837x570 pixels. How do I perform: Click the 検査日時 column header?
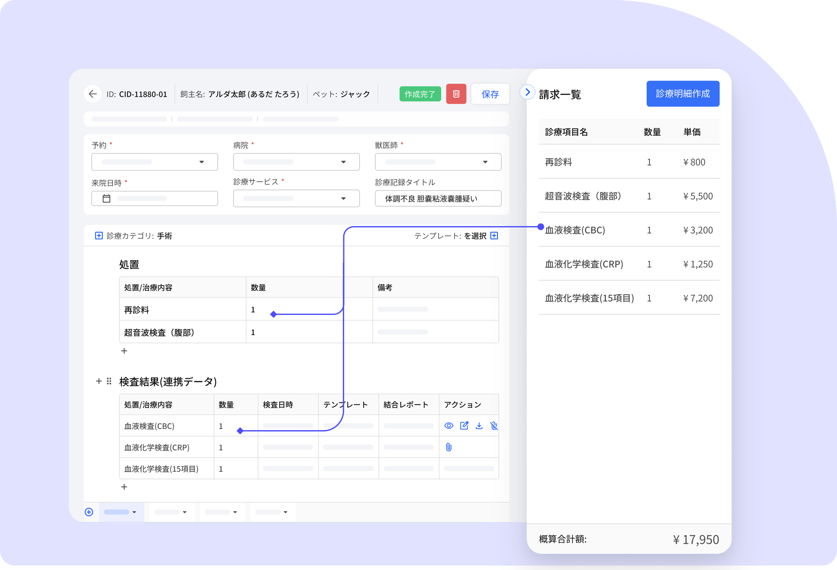point(278,404)
